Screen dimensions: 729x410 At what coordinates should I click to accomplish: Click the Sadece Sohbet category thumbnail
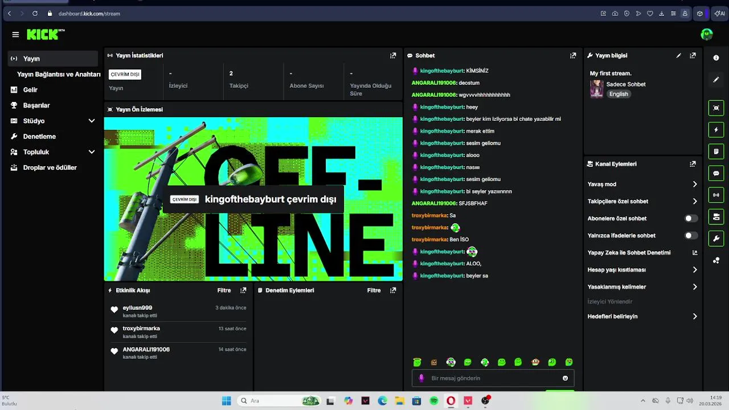point(596,89)
